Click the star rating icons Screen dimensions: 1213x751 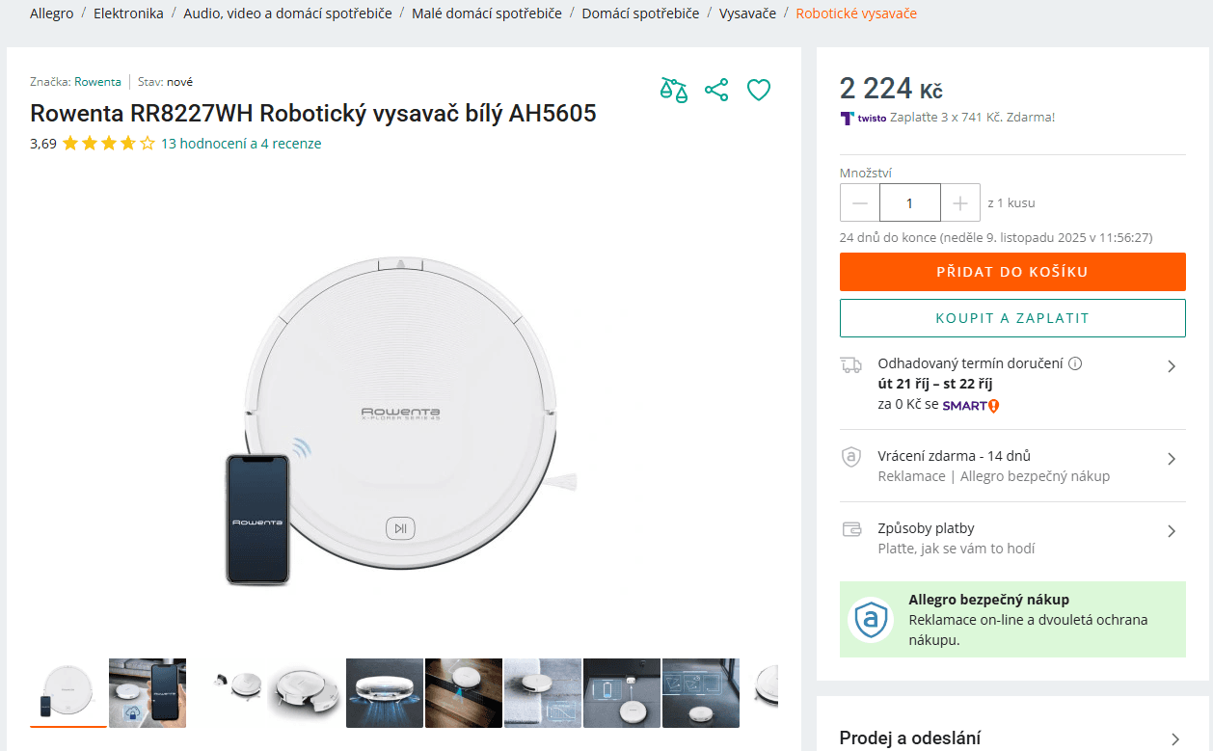108,144
